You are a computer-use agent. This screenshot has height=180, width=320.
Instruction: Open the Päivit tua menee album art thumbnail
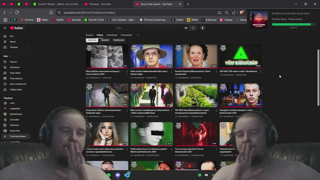click(259, 20)
